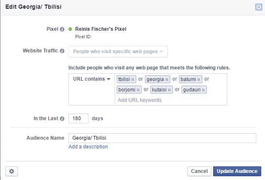
Task: Open the Website Traffic dropdown
Action: point(118,52)
